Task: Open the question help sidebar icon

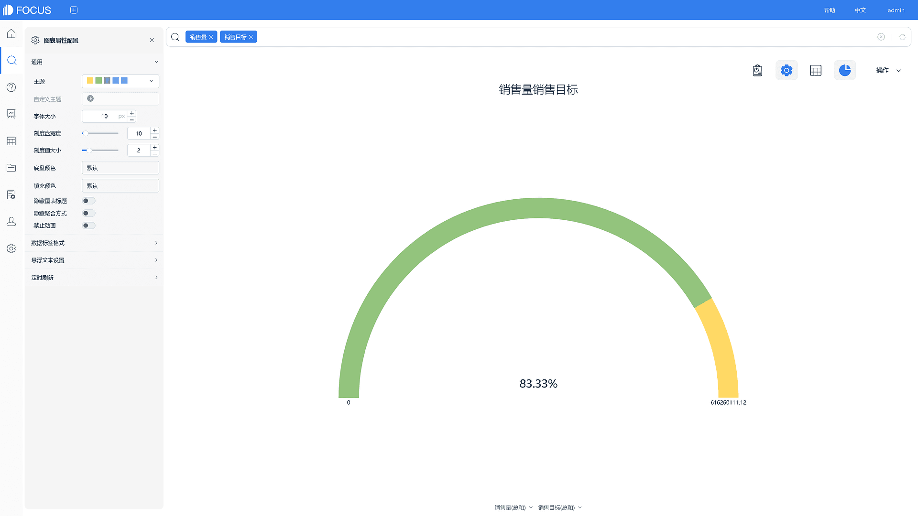Action: pyautogui.click(x=11, y=87)
